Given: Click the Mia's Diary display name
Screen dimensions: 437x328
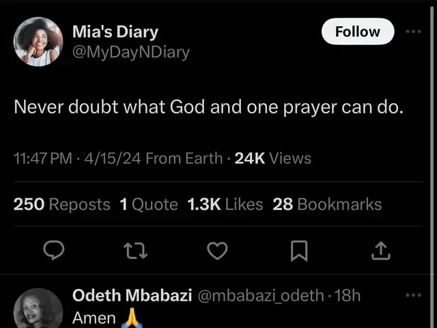Looking at the screenshot, I should point(115,31).
